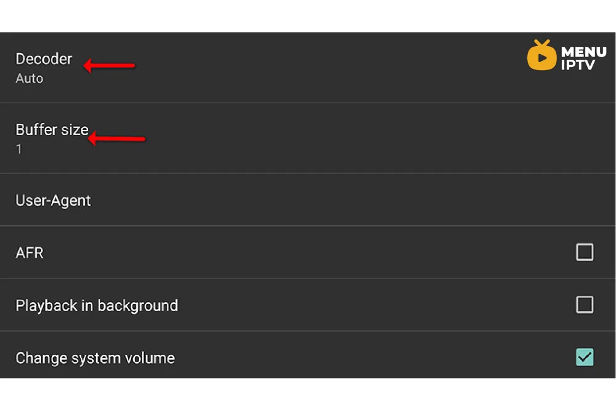Click the word background in the playback option
Screen dimensions: 616x411
(x=137, y=305)
